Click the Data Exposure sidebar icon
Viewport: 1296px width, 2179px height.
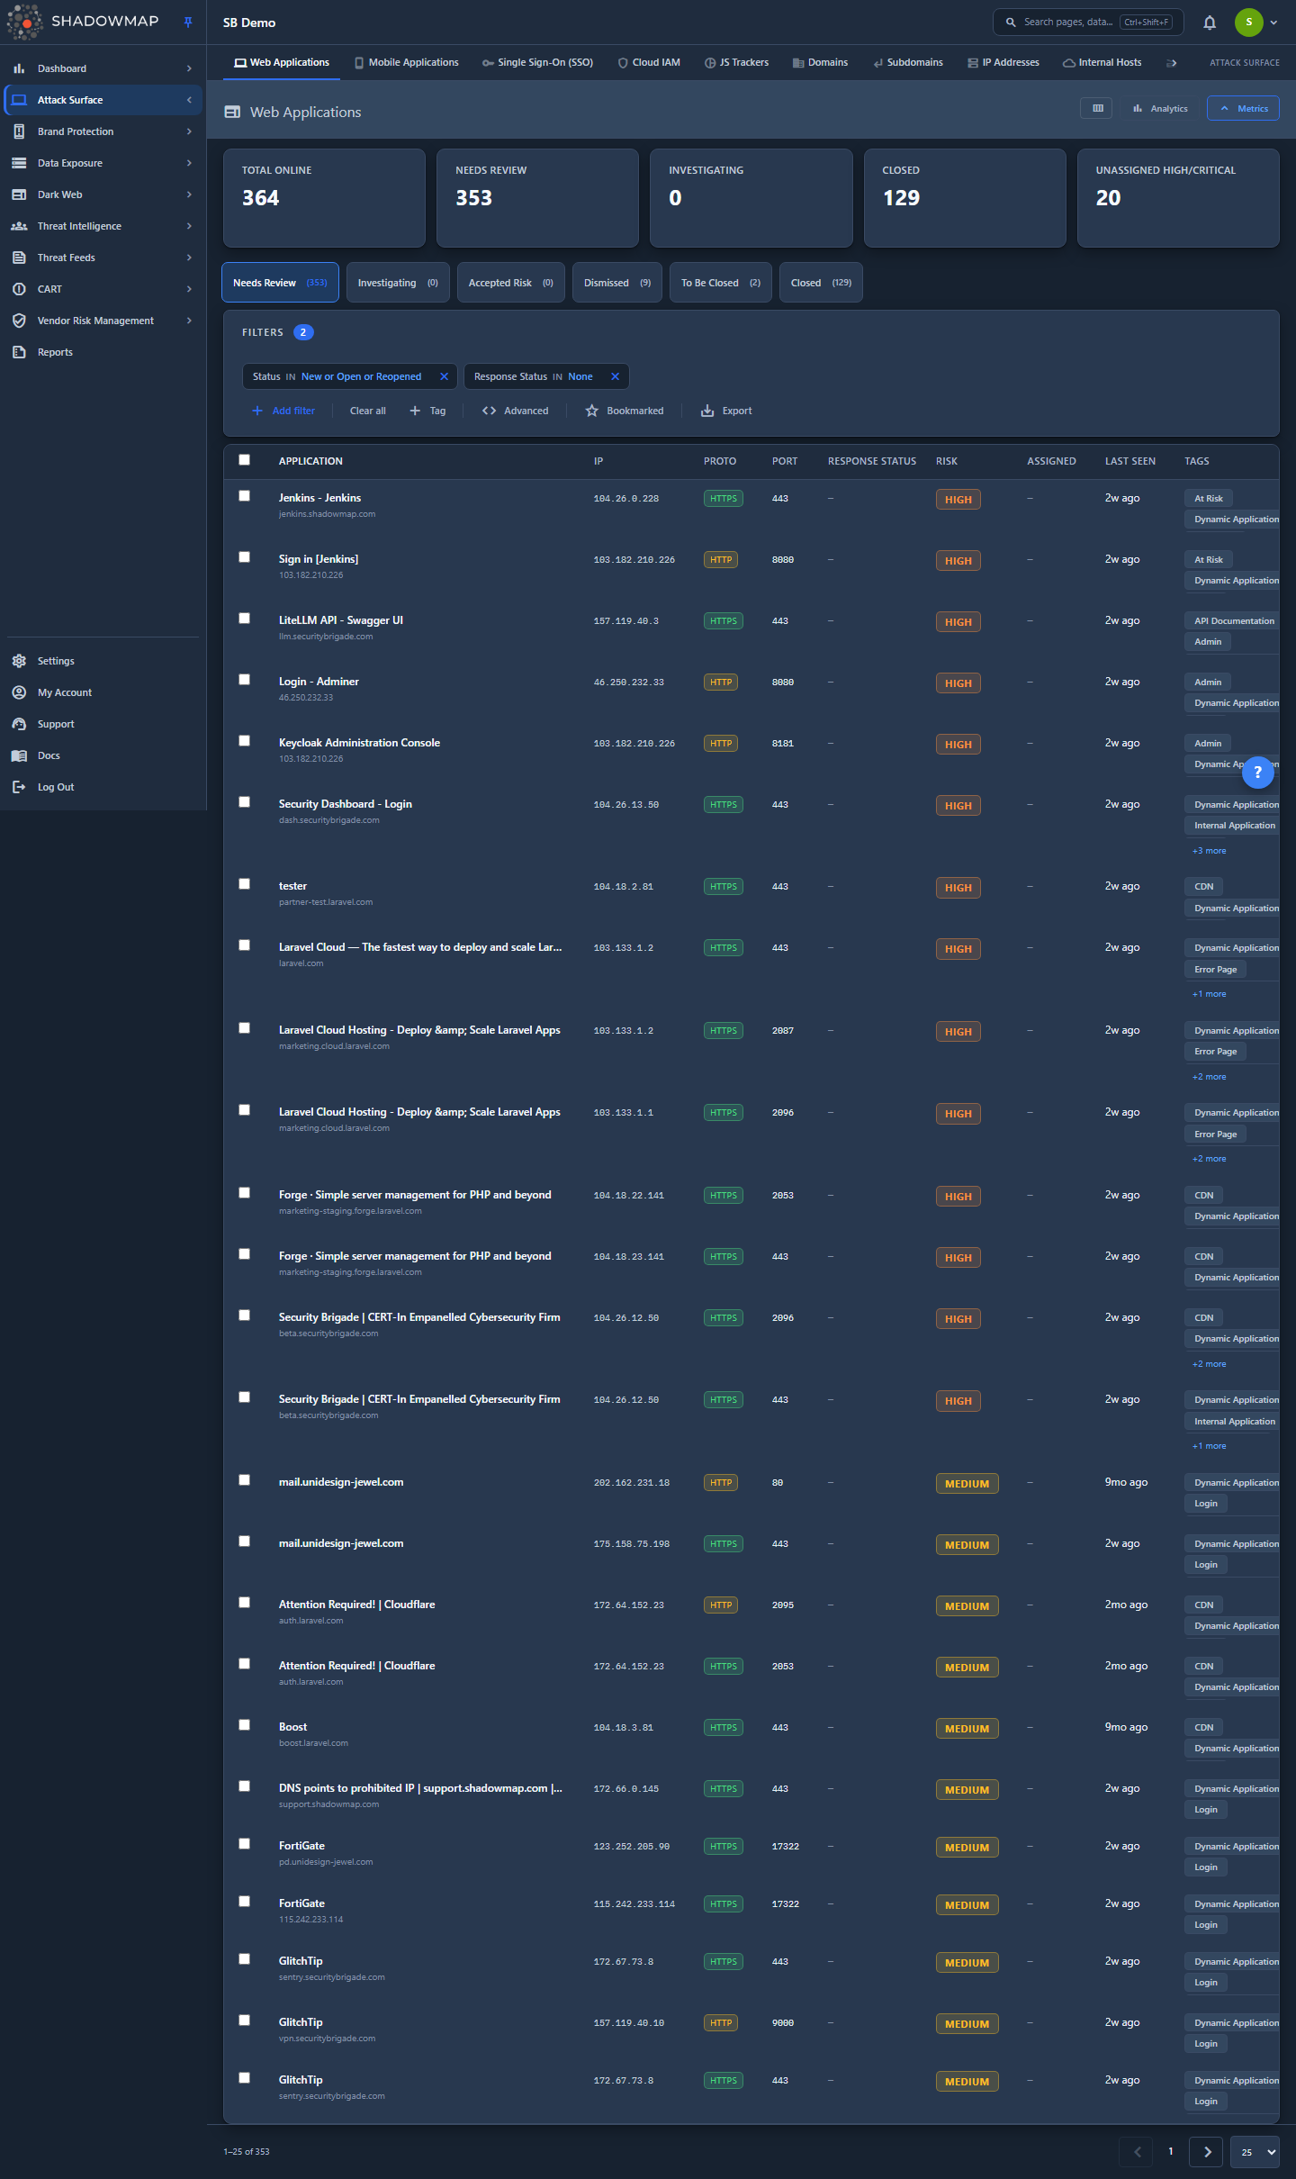coord(19,163)
